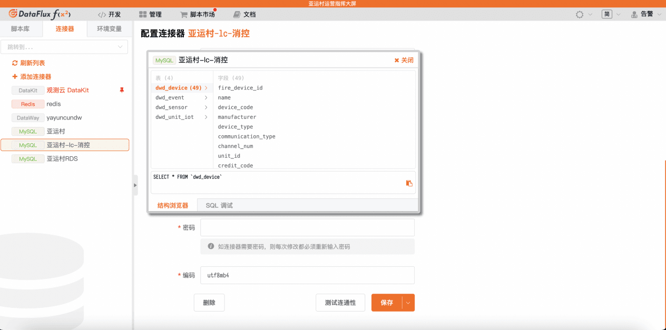Click the DataFlux f(x) logo

pos(40,14)
